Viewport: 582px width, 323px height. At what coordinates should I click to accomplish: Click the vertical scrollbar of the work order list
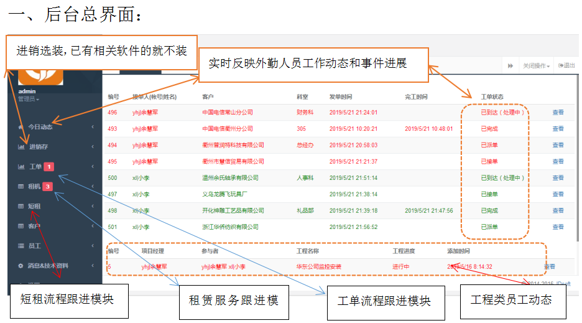pos(577,158)
